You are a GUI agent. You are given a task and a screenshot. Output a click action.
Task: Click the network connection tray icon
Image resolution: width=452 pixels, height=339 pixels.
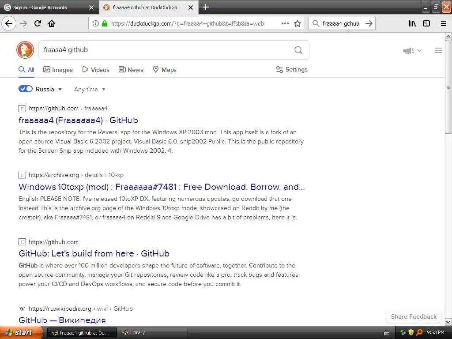point(403,333)
